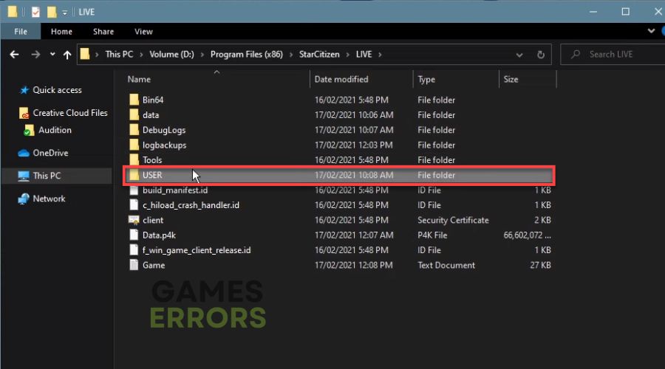Select the USER folder

pyautogui.click(x=339, y=176)
